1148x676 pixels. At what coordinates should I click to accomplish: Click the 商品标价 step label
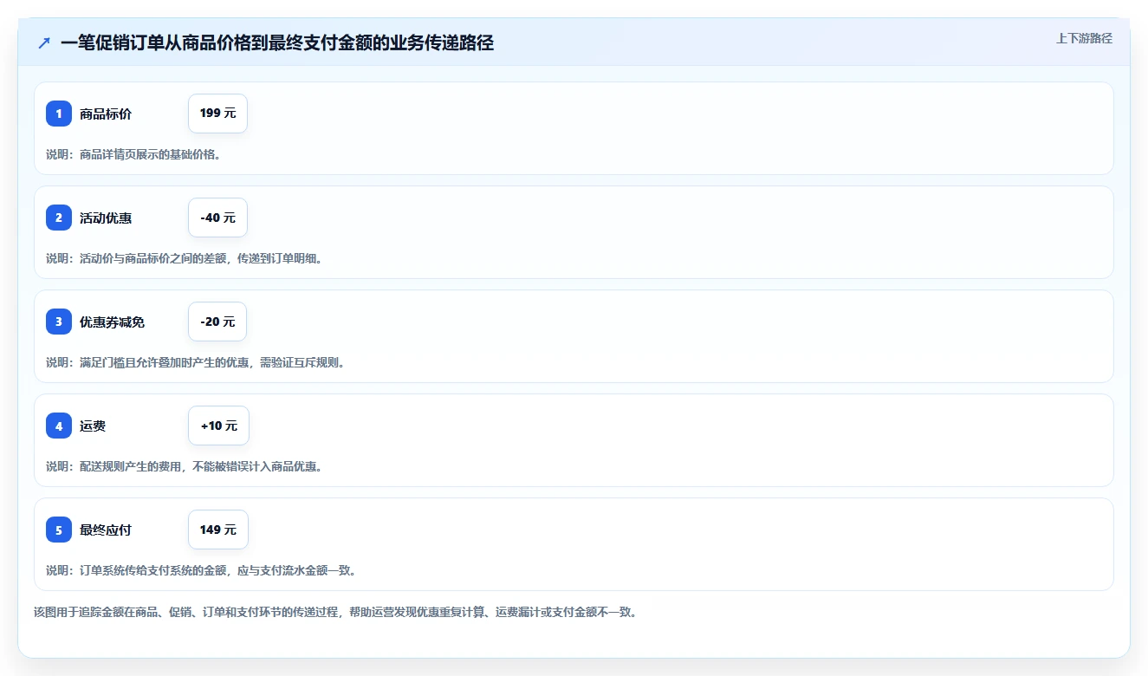[x=106, y=114]
